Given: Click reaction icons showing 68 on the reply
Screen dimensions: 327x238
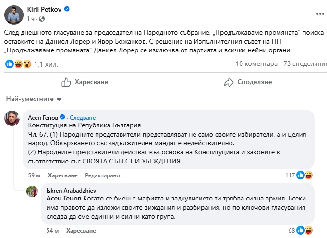Looking at the screenshot, I should [x=305, y=231].
